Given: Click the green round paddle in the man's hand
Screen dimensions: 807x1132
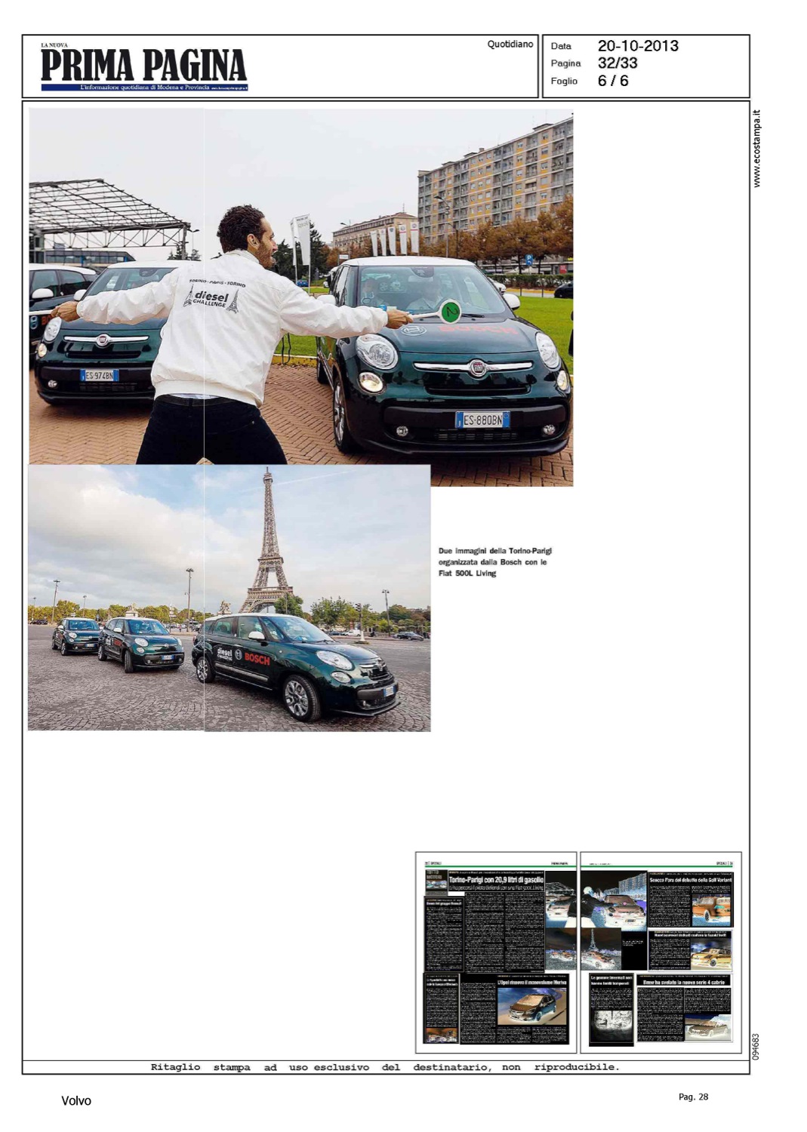Looking at the screenshot, I should click(x=450, y=309).
